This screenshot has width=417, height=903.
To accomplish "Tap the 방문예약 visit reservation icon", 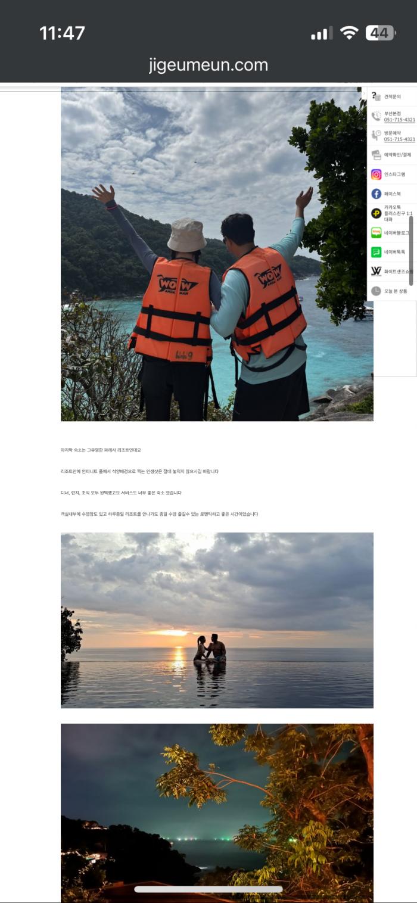I will [376, 135].
